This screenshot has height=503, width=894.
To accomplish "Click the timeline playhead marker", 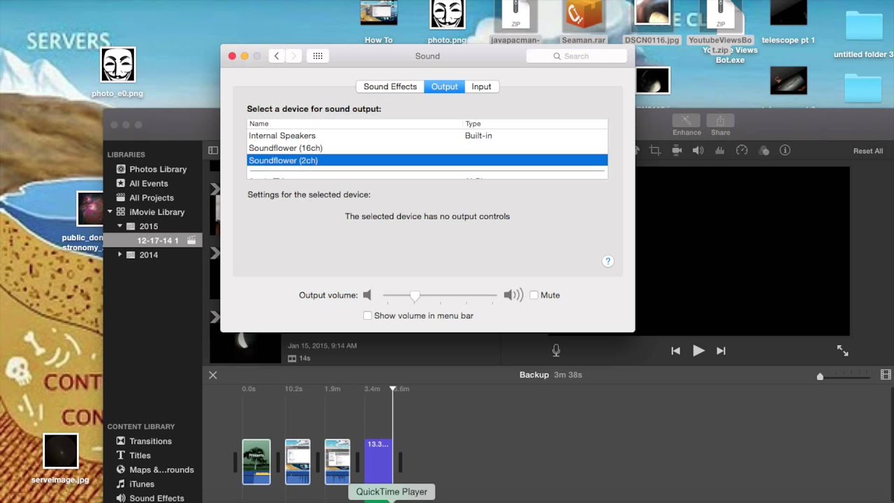I will (x=393, y=388).
